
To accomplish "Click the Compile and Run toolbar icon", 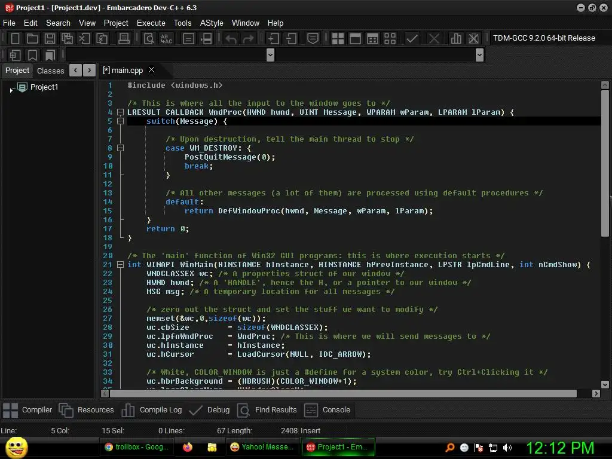I will click(373, 38).
